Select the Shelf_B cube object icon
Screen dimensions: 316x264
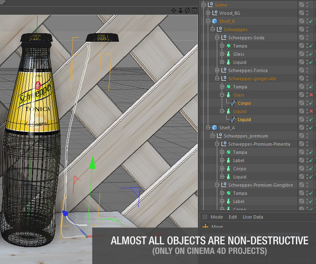(215, 21)
